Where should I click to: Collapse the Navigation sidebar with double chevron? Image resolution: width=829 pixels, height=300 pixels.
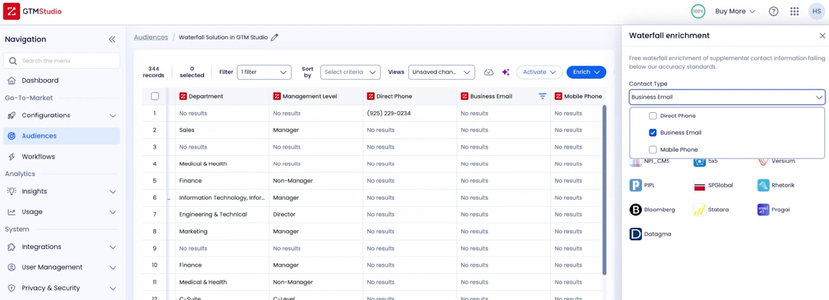[x=112, y=39]
